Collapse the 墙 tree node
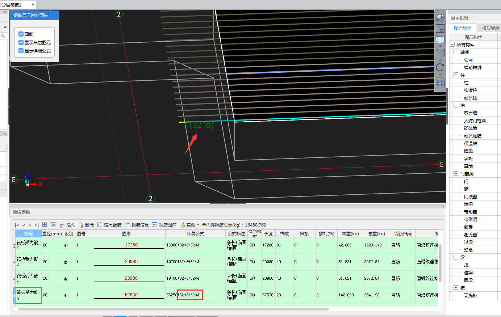Screen dimensions: 501x317 point(456,105)
